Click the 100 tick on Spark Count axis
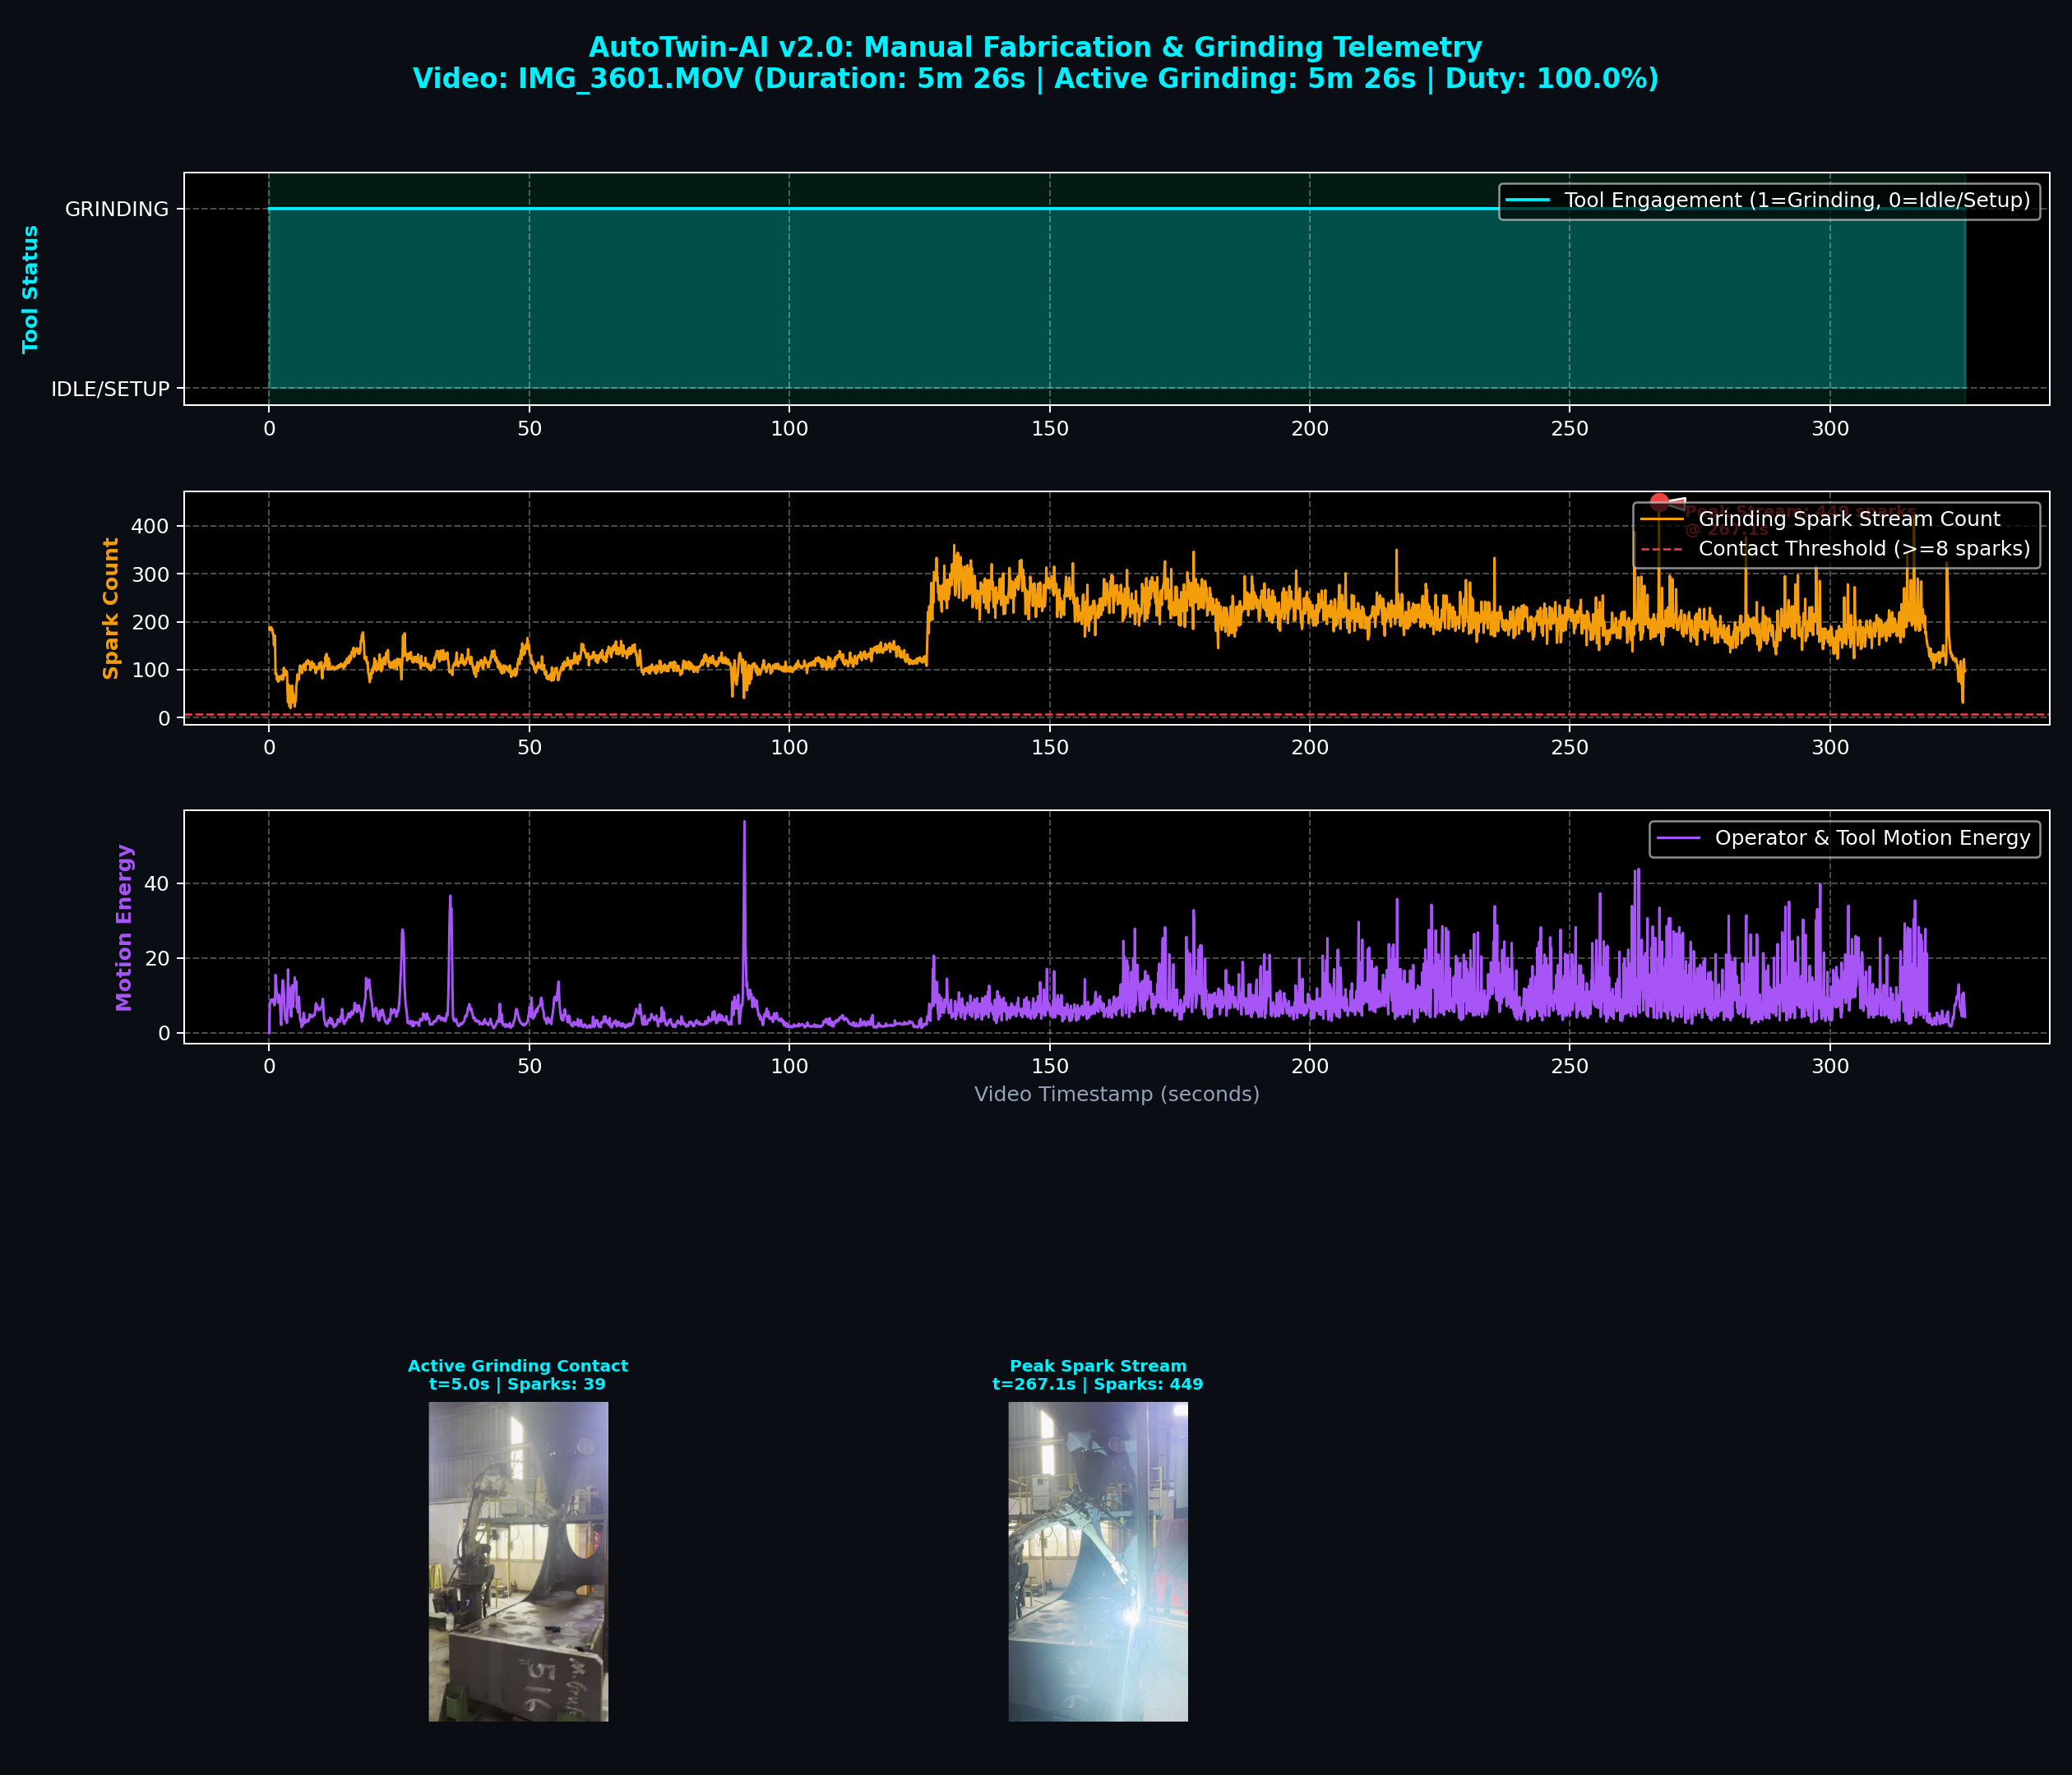This screenshot has height=1775, width=2072. tap(150, 671)
